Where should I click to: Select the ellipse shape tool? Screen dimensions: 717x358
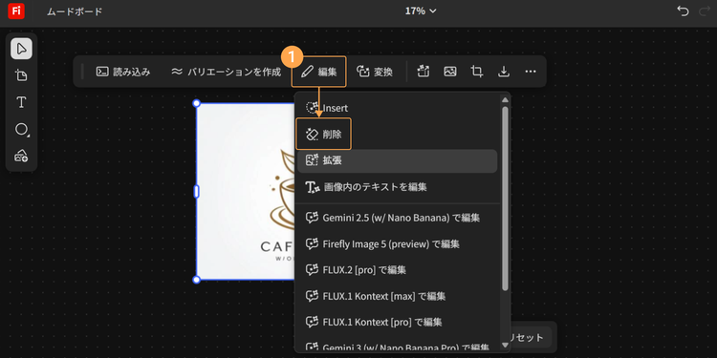click(x=21, y=129)
